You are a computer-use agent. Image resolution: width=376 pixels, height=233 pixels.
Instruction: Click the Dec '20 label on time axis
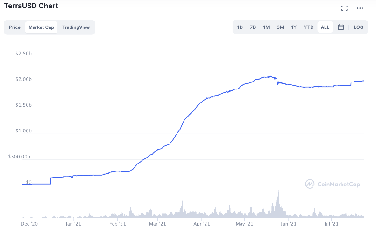point(29,224)
